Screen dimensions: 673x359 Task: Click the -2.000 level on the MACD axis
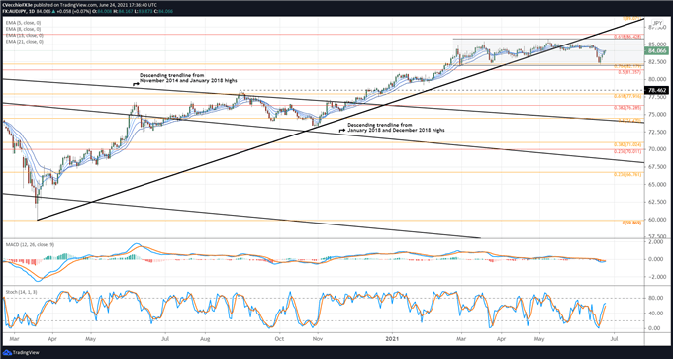pos(657,277)
